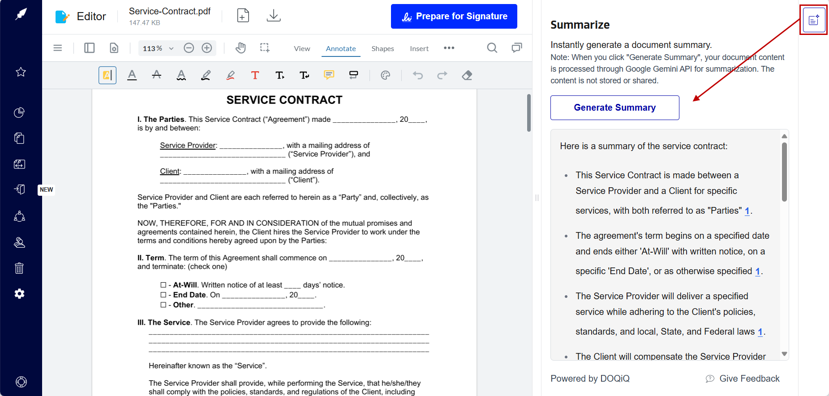Viewport: 829px width, 396px height.
Task: Select the text highlight tool
Action: point(107,75)
